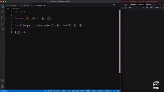Open the Source Control view
This screenshot has height=92, width=164.
pos(2,18)
